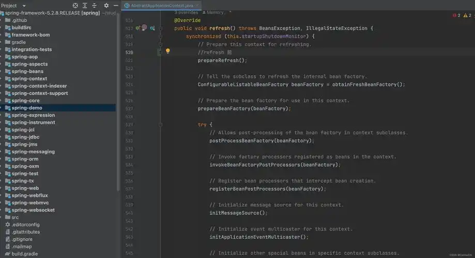Viewport: 475px width, 258px height.
Task: Click the Collapse All icon in Project panel
Action: (95, 5)
